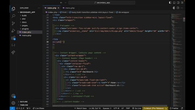Open Source Control view
This screenshot has height=110, width=195.
[x=13, y=23]
